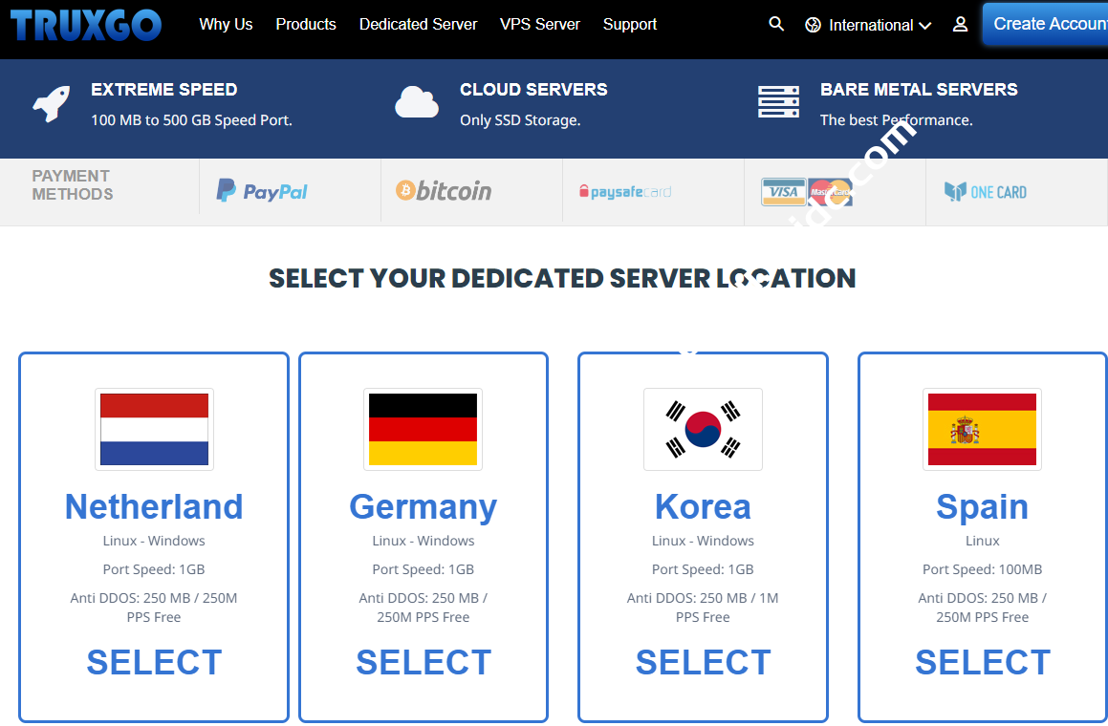The width and height of the screenshot is (1108, 726).
Task: Click the Spain heading link
Action: 982,506
